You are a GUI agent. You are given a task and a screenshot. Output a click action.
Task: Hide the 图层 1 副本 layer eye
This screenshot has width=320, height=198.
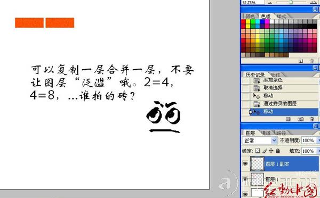coord(245,163)
